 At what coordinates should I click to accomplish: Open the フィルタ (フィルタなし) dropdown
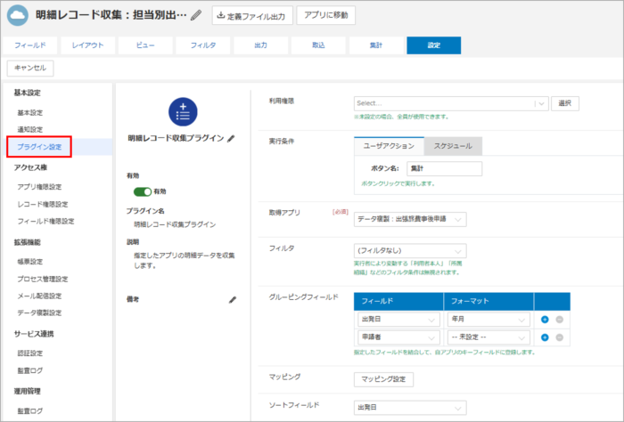pyautogui.click(x=410, y=251)
